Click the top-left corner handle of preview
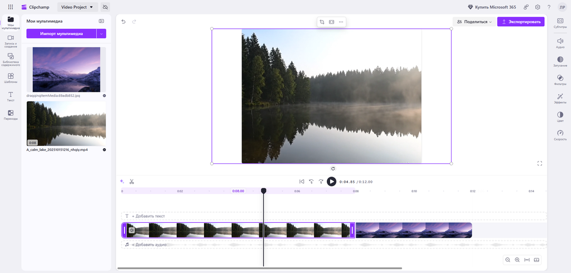The image size is (571, 273). pyautogui.click(x=212, y=29)
